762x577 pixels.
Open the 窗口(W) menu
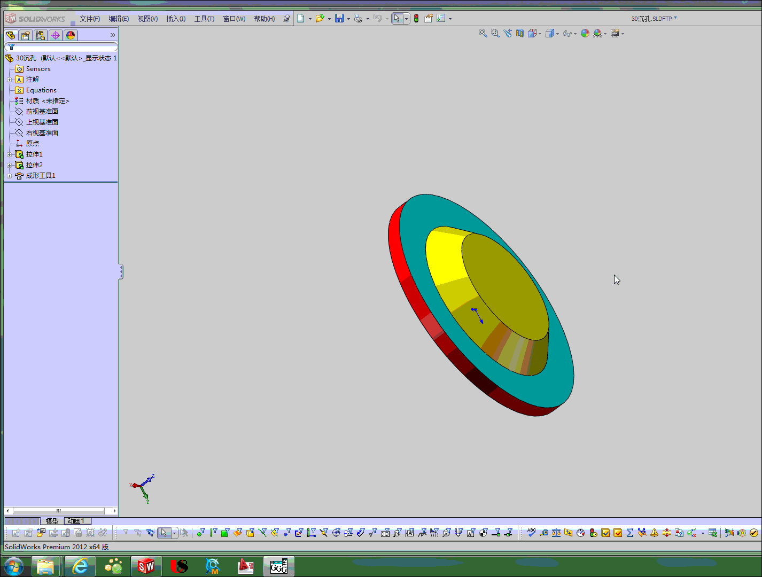234,19
